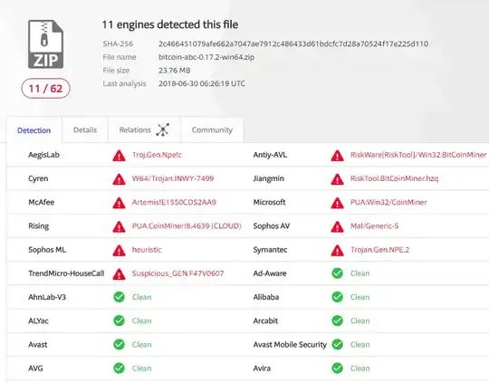
Task: Click the Troj.Gen.Npe!c detection result
Action: (x=157, y=155)
